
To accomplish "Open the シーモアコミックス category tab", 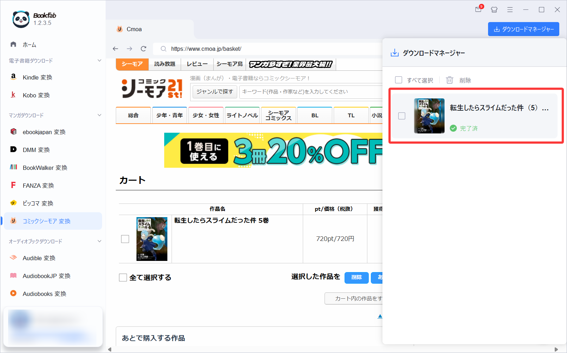I will point(279,115).
